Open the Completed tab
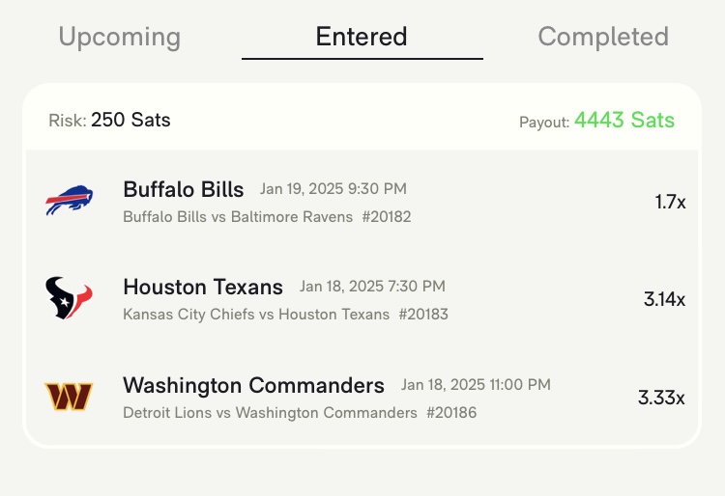 tap(603, 38)
